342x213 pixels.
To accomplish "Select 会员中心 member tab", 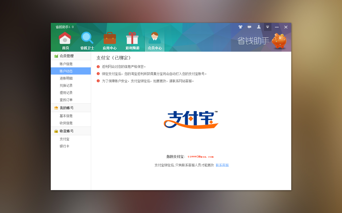I will (x=155, y=41).
